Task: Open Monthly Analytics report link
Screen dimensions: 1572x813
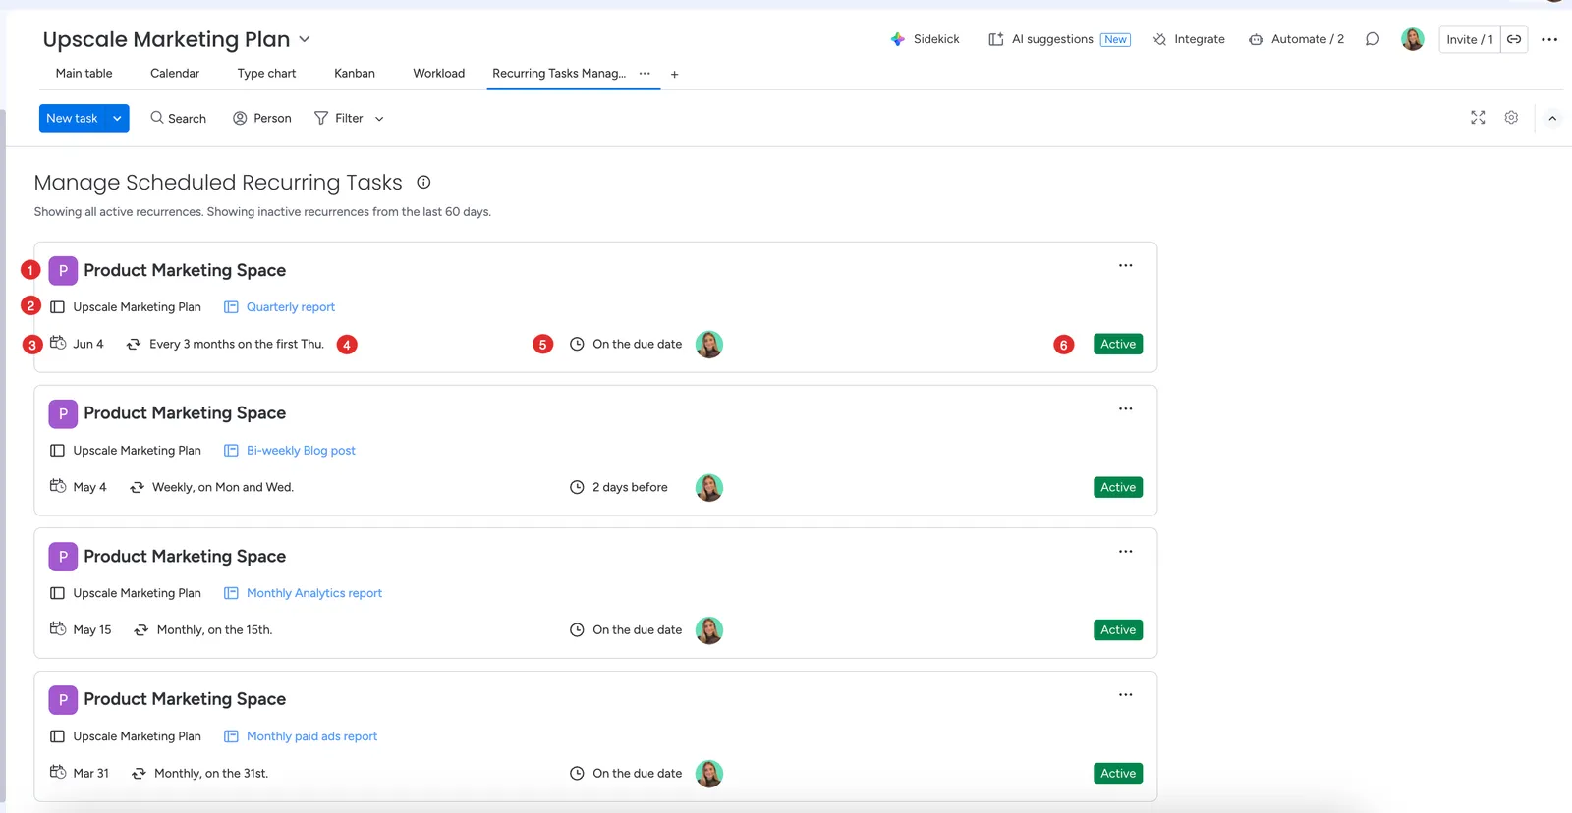Action: pyautogui.click(x=314, y=593)
